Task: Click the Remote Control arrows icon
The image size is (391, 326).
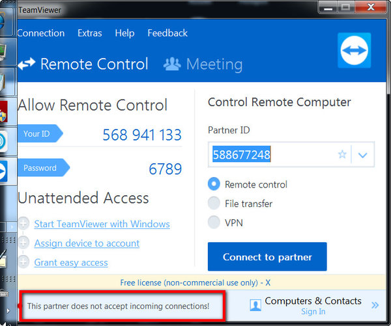Action: (27, 64)
